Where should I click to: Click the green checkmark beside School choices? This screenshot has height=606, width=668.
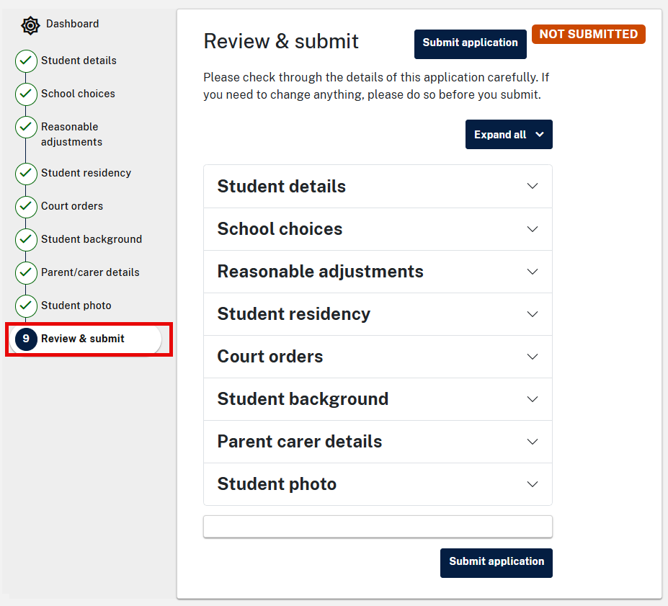coord(26,94)
